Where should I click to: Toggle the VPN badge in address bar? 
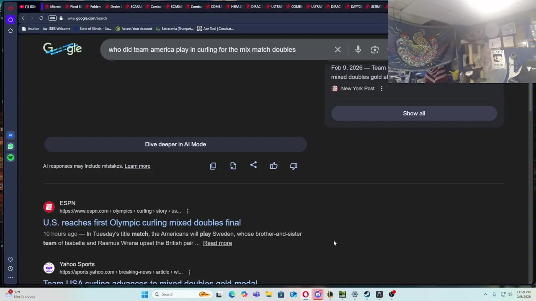click(x=52, y=18)
